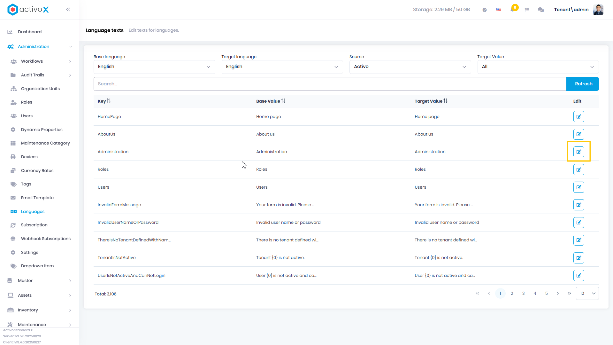The width and height of the screenshot is (613, 345).
Task: Edit the InvalidFormMessage text
Action: pyautogui.click(x=579, y=205)
